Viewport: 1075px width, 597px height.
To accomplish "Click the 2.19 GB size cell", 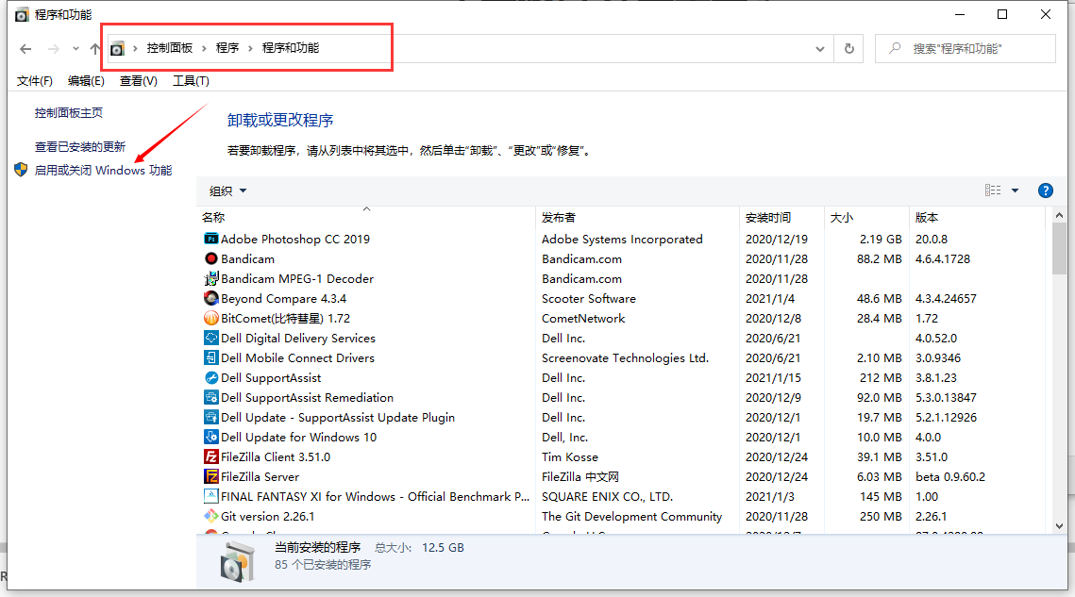I will [881, 240].
